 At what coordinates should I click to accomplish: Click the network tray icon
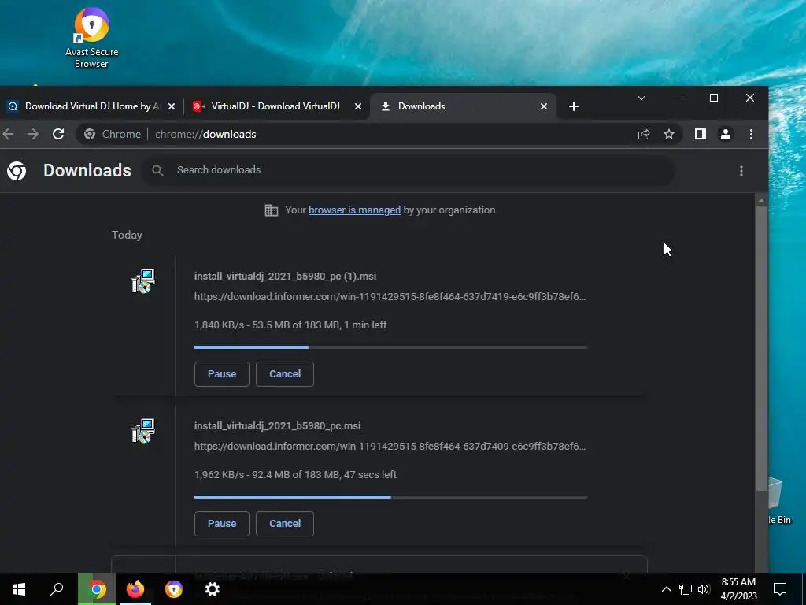[x=686, y=589]
